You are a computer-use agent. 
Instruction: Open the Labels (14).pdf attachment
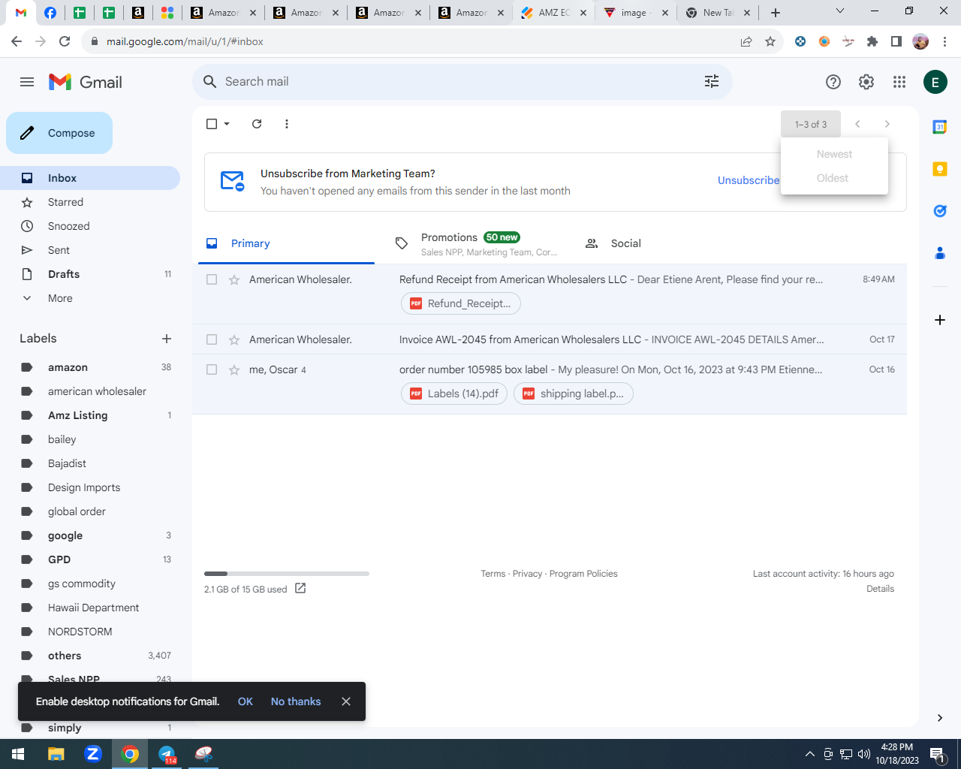coord(454,394)
